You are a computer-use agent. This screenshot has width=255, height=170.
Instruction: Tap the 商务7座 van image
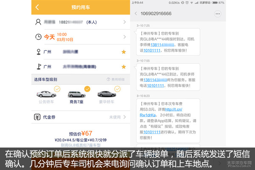coord(76,94)
